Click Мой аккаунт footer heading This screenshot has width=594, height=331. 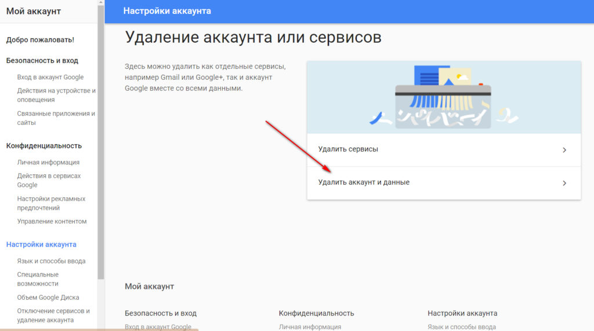point(149,286)
